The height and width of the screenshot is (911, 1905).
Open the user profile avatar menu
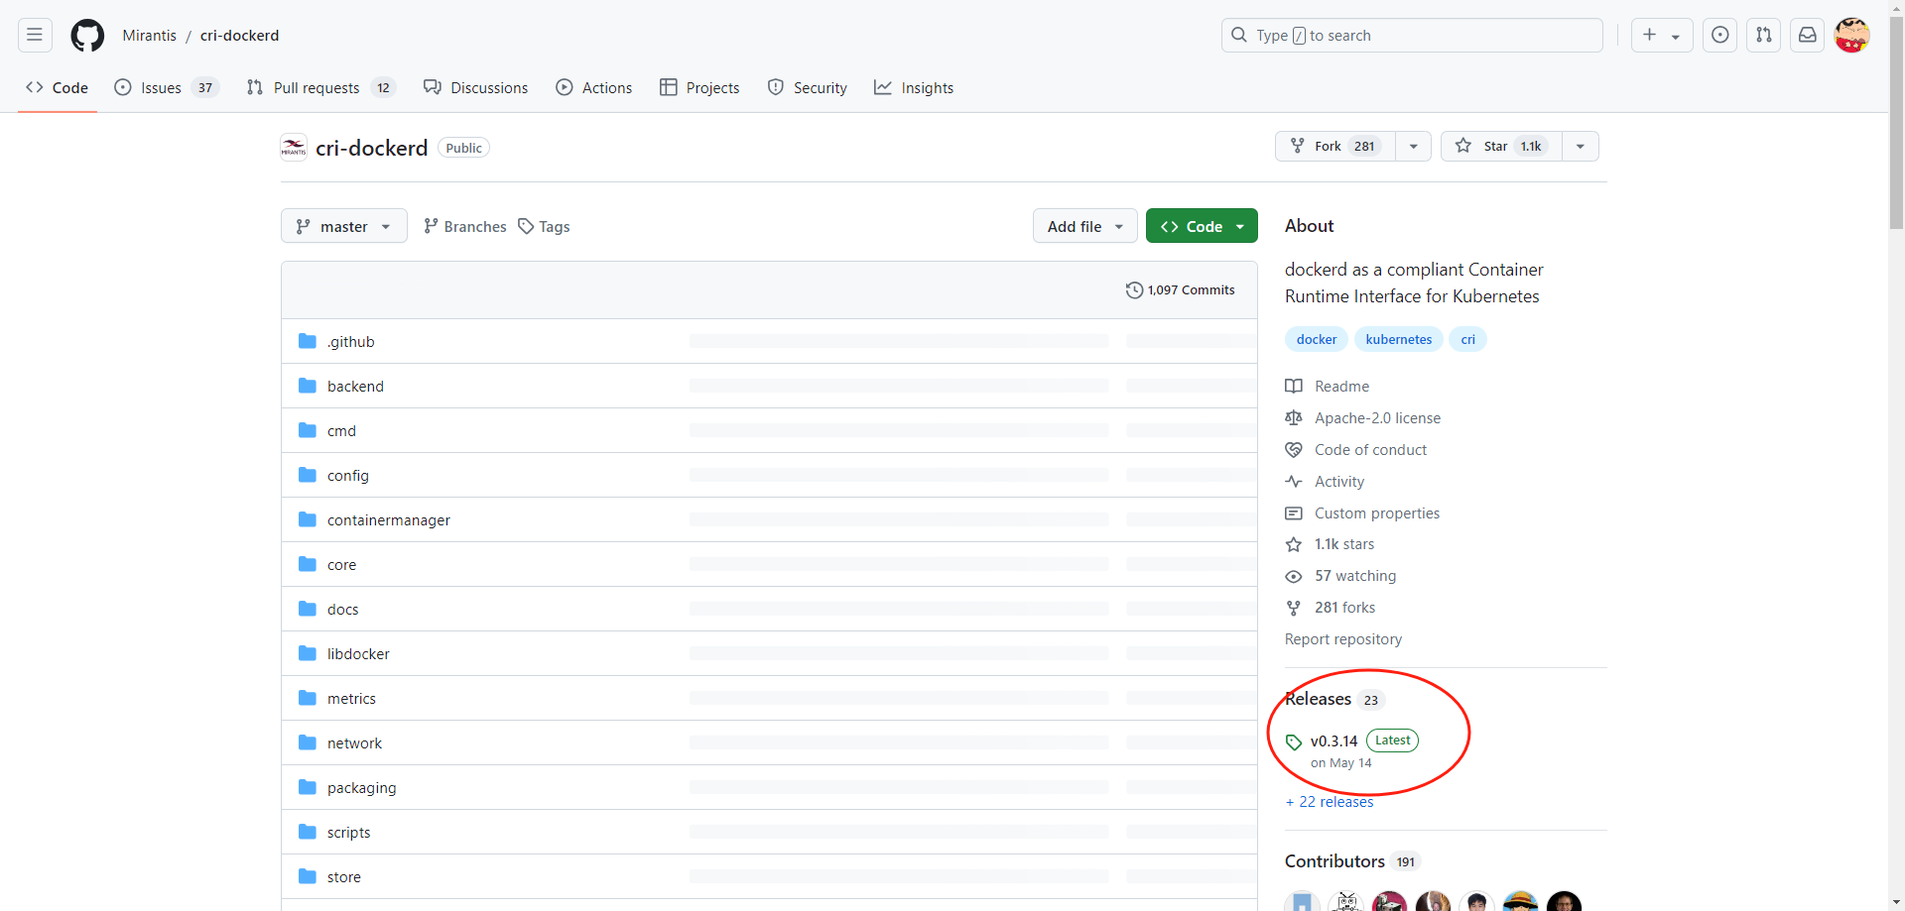1851,36
